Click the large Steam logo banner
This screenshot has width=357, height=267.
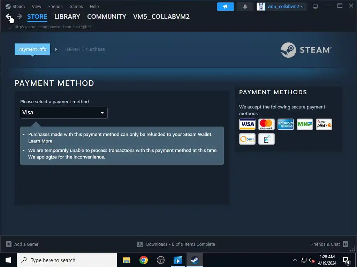pos(306,50)
